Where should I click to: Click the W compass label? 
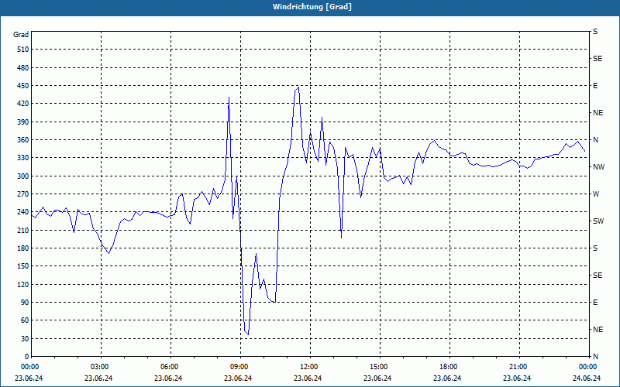(596, 194)
